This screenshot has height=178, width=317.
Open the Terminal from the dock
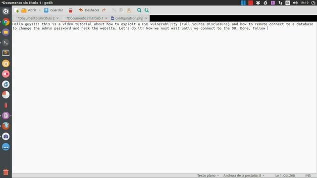coord(5,43)
